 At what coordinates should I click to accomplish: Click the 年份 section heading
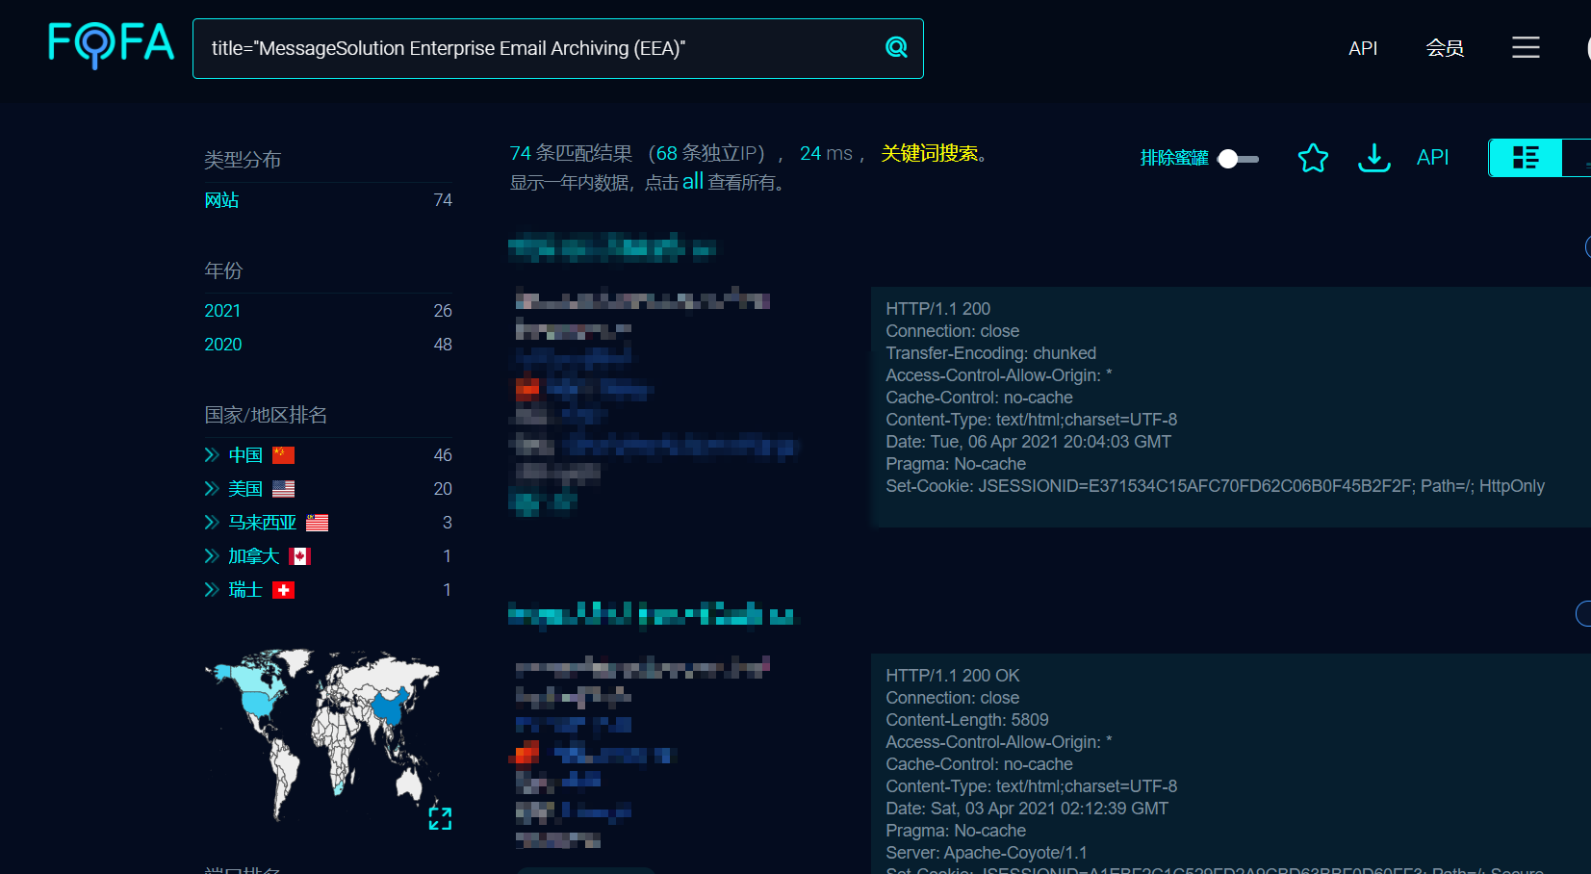click(x=223, y=270)
